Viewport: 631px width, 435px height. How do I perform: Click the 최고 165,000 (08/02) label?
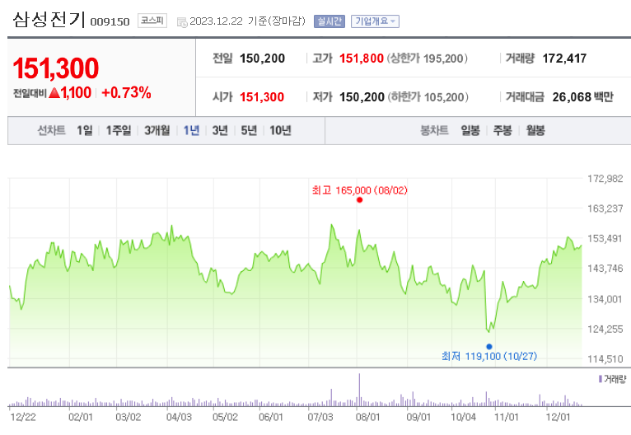coord(360,190)
